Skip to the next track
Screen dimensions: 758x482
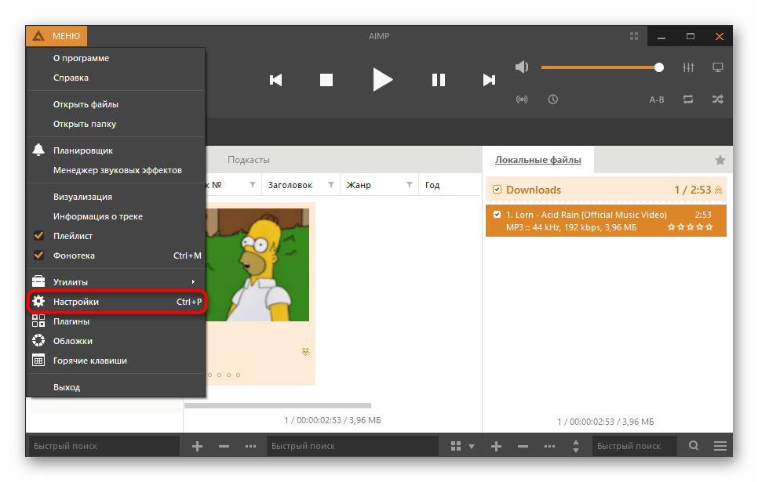(489, 79)
